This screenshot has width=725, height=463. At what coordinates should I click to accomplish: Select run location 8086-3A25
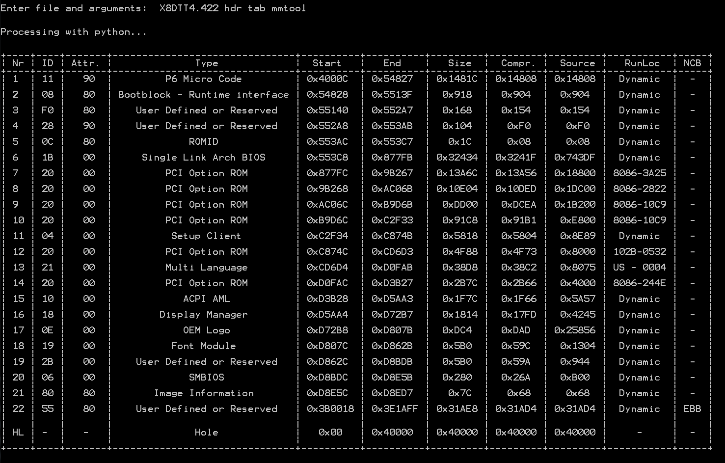[x=639, y=173]
